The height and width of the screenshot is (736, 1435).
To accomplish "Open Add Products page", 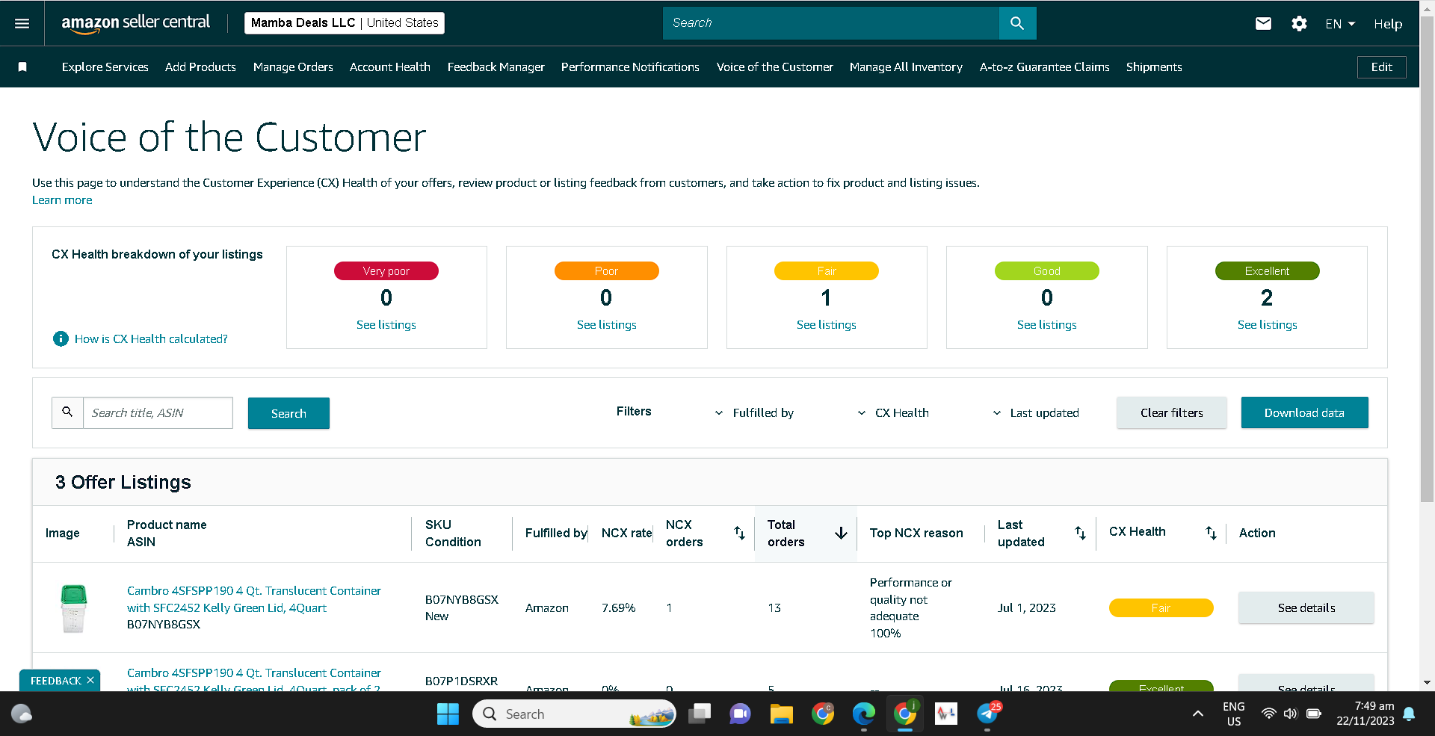I will 200,67.
